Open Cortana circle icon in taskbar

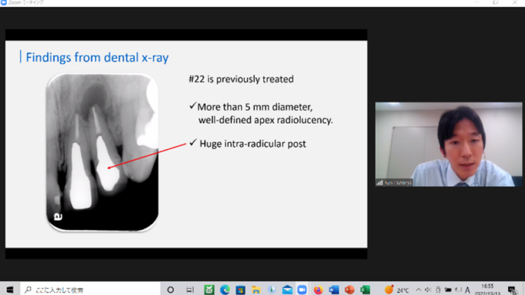(x=171, y=290)
